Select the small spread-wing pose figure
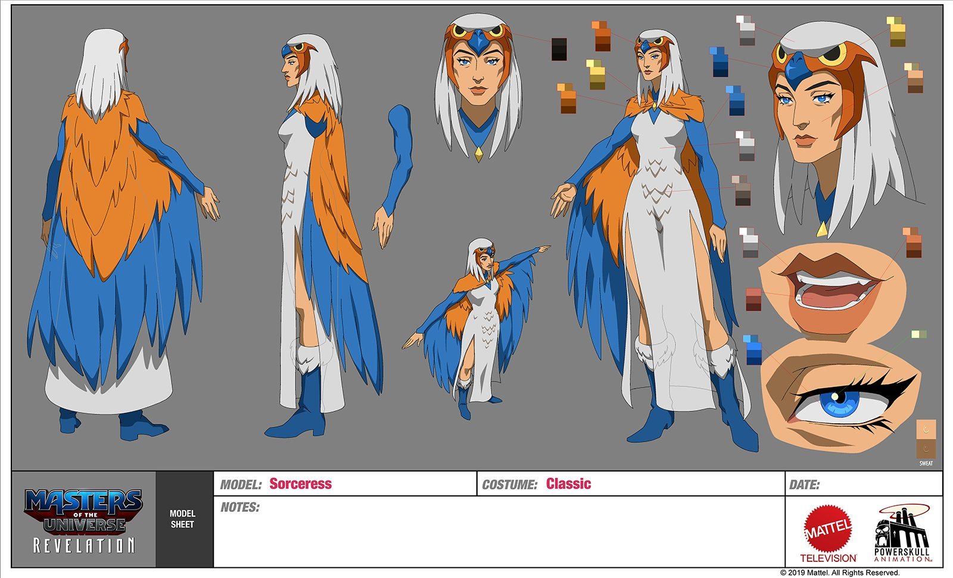This screenshot has width=953, height=578. (476, 329)
